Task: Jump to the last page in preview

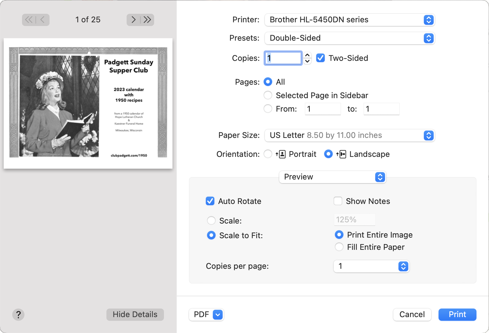Action: [147, 20]
